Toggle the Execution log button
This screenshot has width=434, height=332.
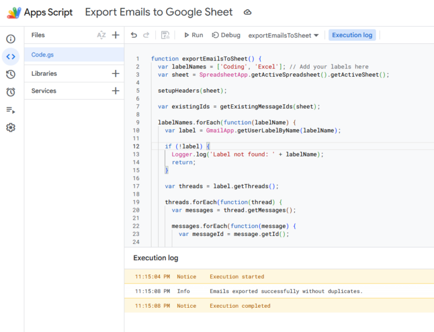click(x=352, y=35)
